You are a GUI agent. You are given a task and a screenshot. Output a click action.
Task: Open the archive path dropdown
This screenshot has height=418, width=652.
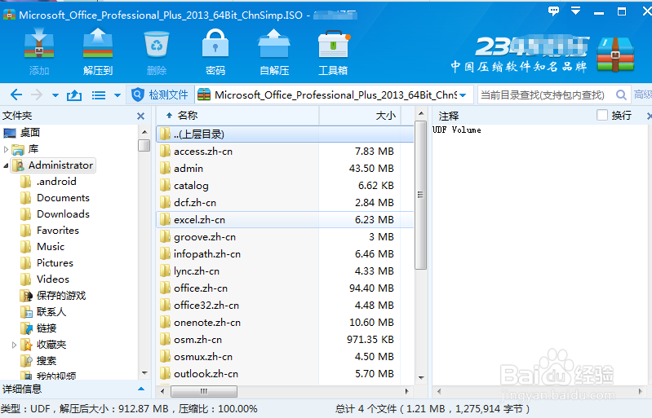(463, 95)
